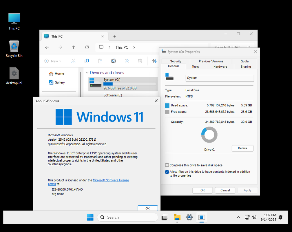
Task: Click the Cut scissors icon
Action: tap(73, 61)
